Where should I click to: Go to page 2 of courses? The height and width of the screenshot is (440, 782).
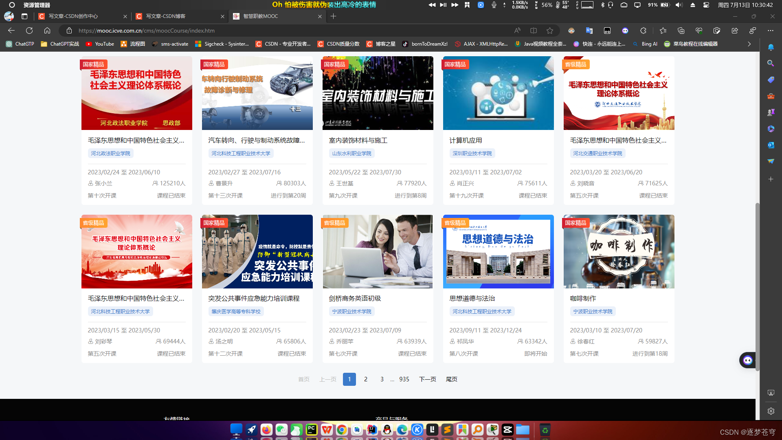(366, 379)
